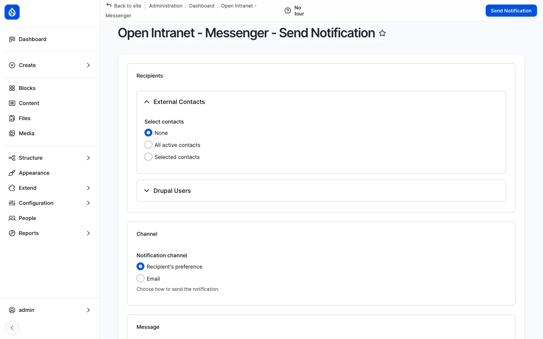Click the Extend puzzle-piece icon
The width and height of the screenshot is (543, 339).
point(12,188)
